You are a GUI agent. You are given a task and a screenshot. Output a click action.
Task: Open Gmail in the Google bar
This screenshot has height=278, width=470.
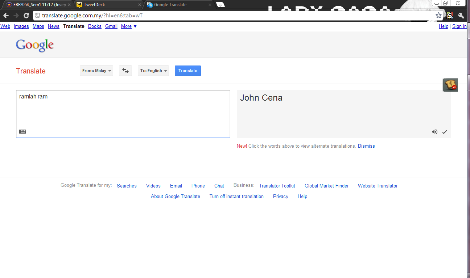point(111,26)
